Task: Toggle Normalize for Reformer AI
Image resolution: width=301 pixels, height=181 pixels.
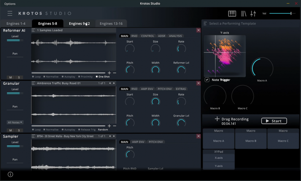Action: [51, 77]
